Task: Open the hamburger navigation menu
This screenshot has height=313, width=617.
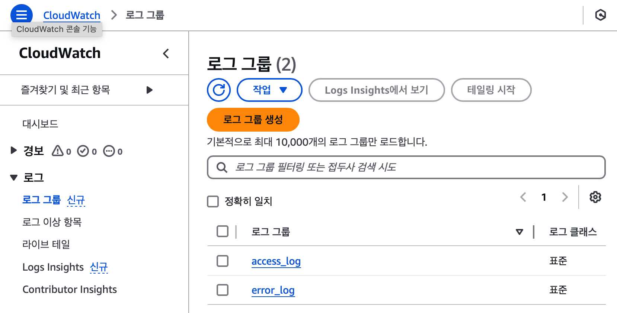Action: click(x=22, y=14)
